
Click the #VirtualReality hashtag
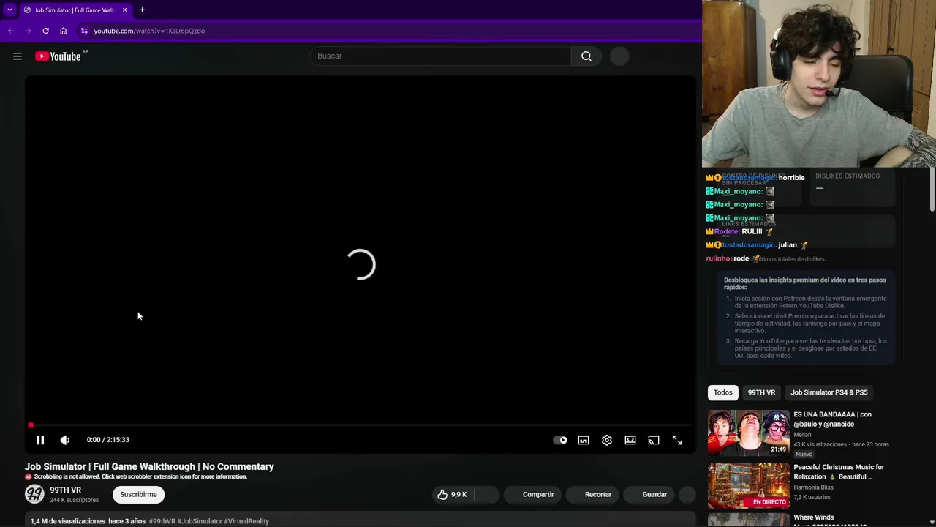coord(246,521)
